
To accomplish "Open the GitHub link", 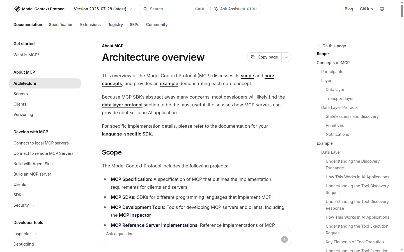I will pos(366,9).
